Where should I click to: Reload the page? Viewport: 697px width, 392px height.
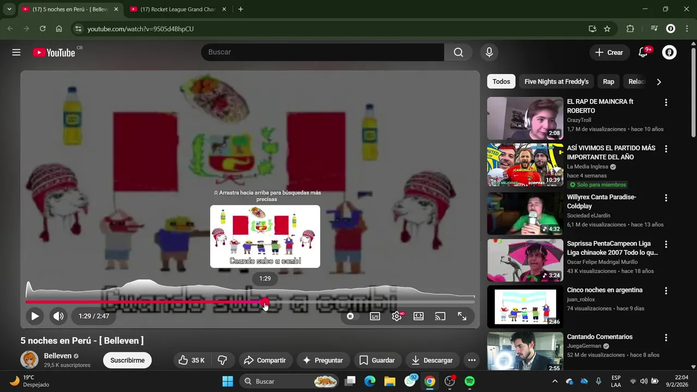(x=42, y=29)
